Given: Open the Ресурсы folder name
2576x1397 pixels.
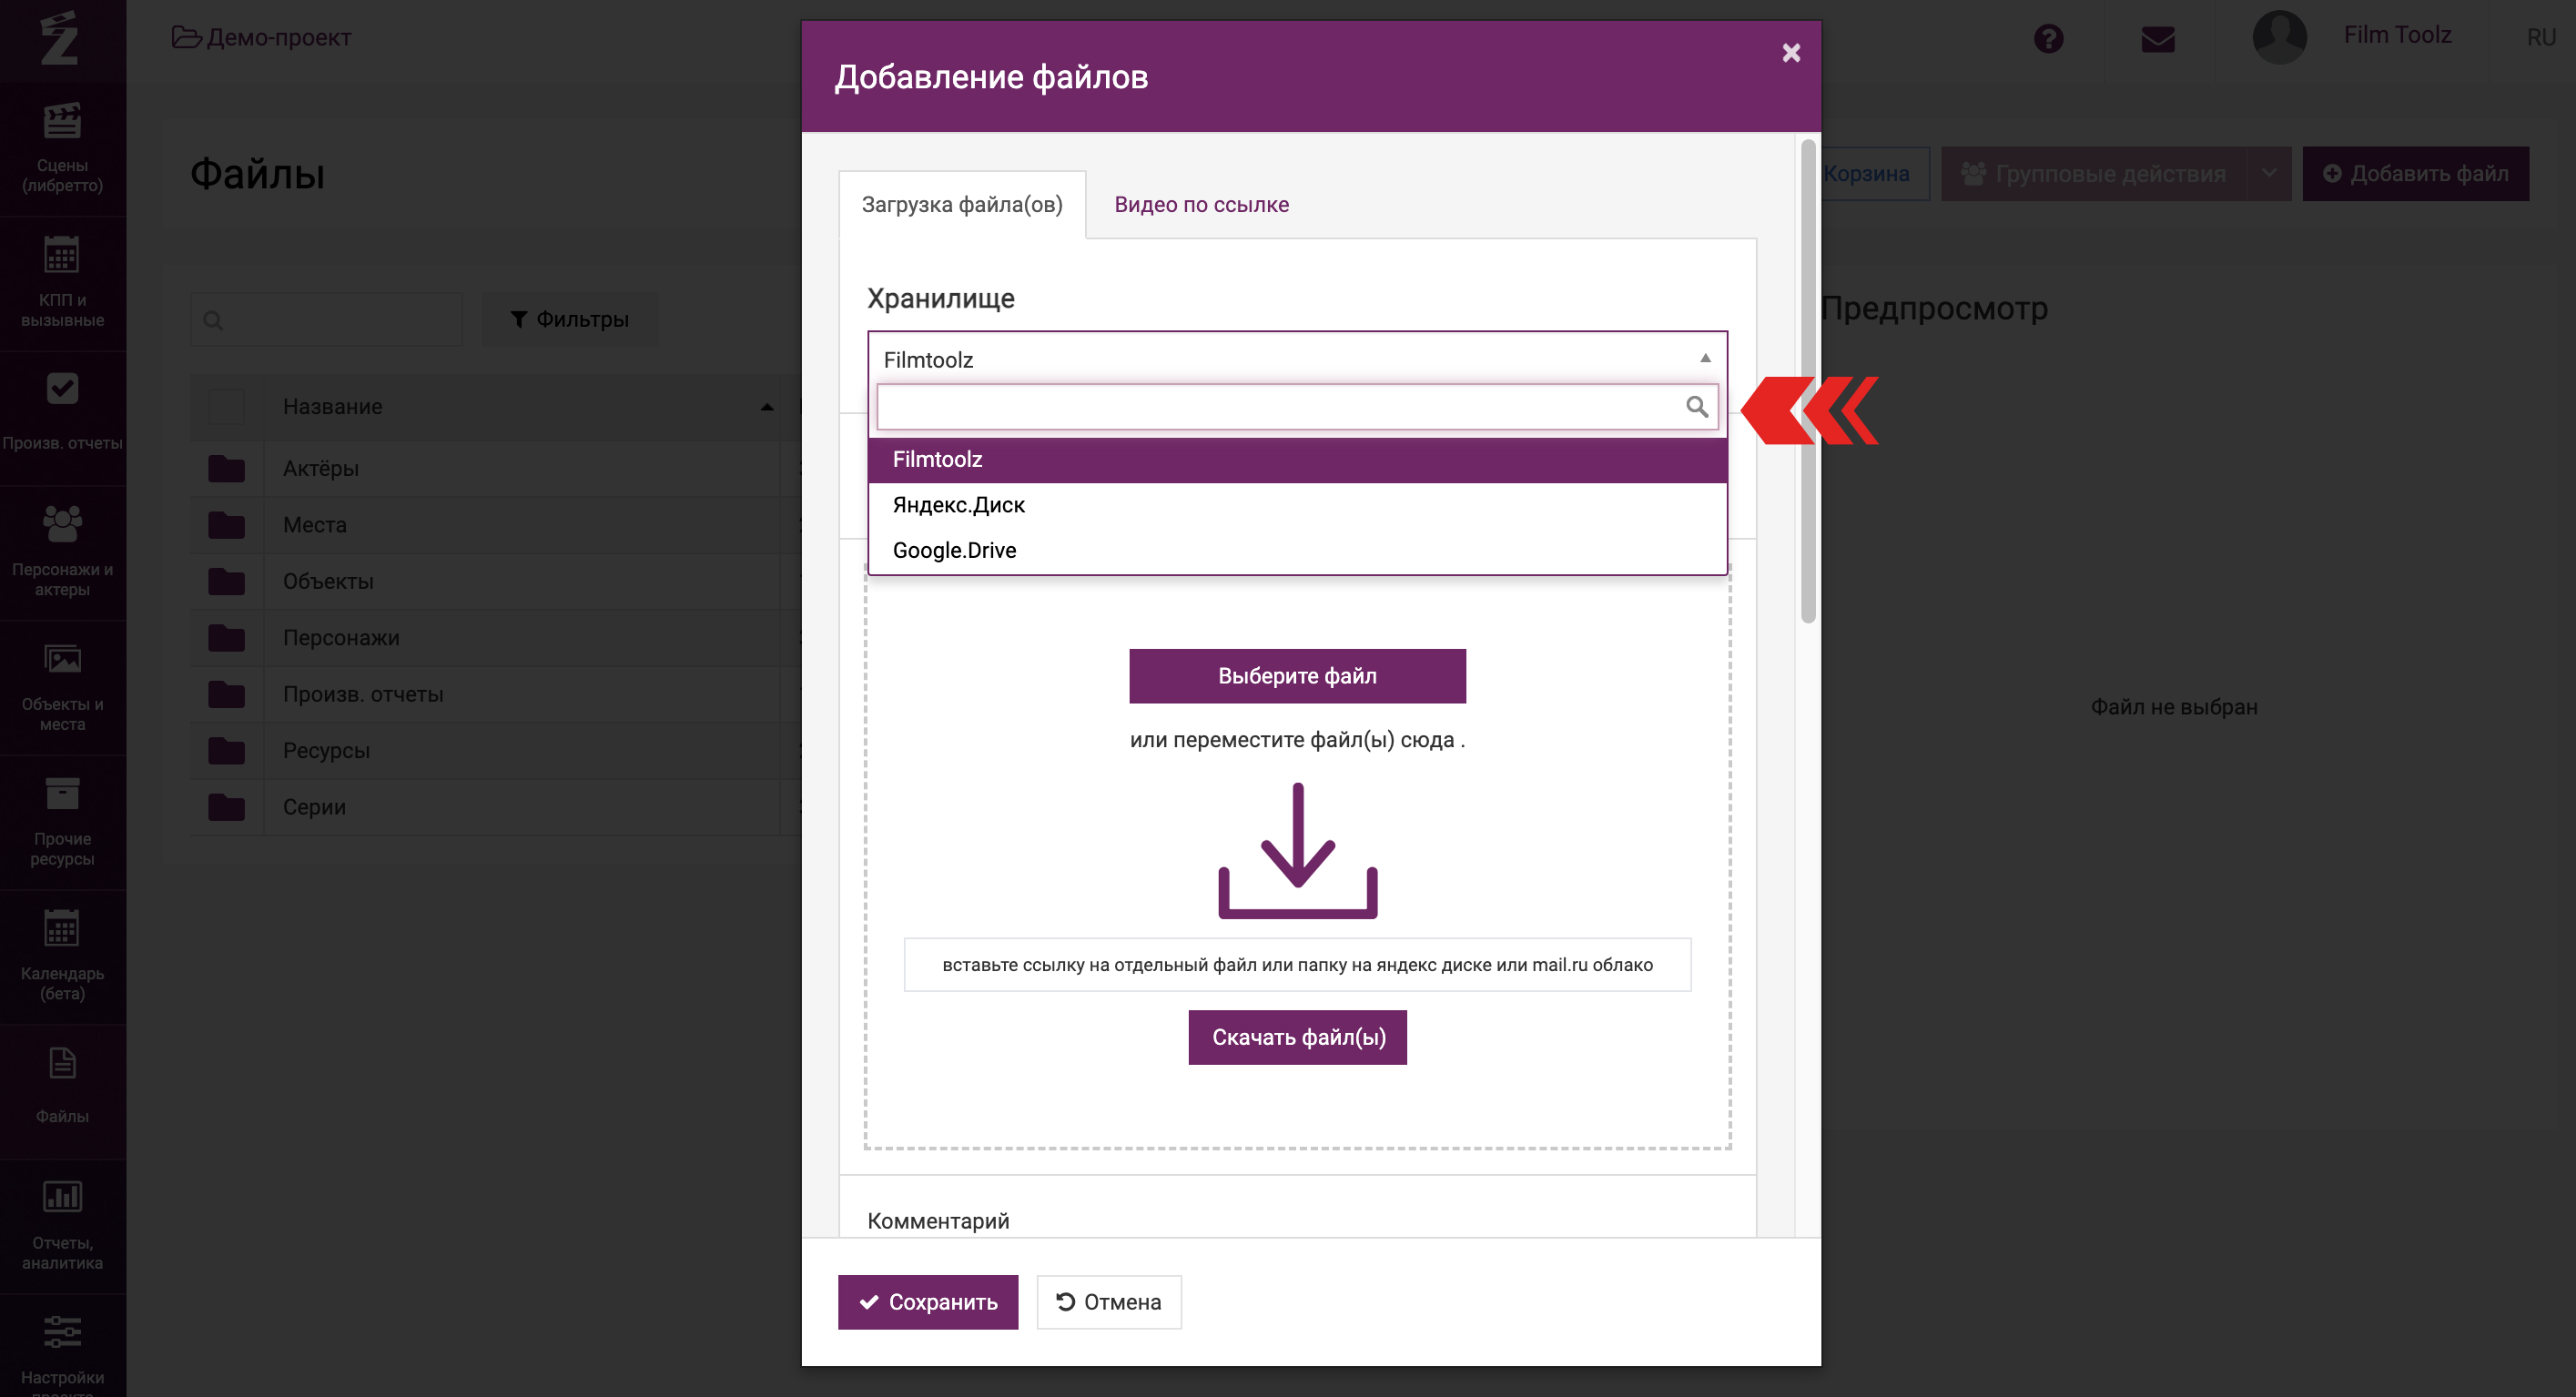Looking at the screenshot, I should pos(326,750).
